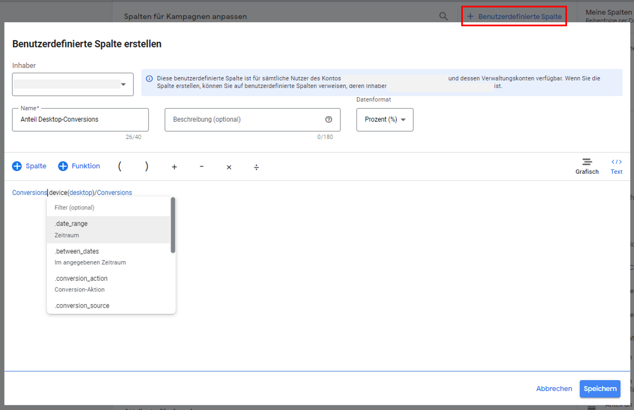Insert a closing parenthesis into the formula

pos(146,166)
